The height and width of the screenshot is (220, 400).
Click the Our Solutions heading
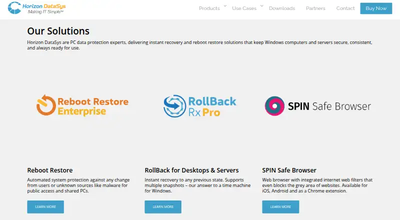(58, 31)
